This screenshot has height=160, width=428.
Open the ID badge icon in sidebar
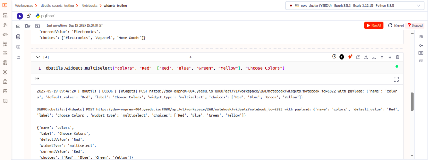5,25
